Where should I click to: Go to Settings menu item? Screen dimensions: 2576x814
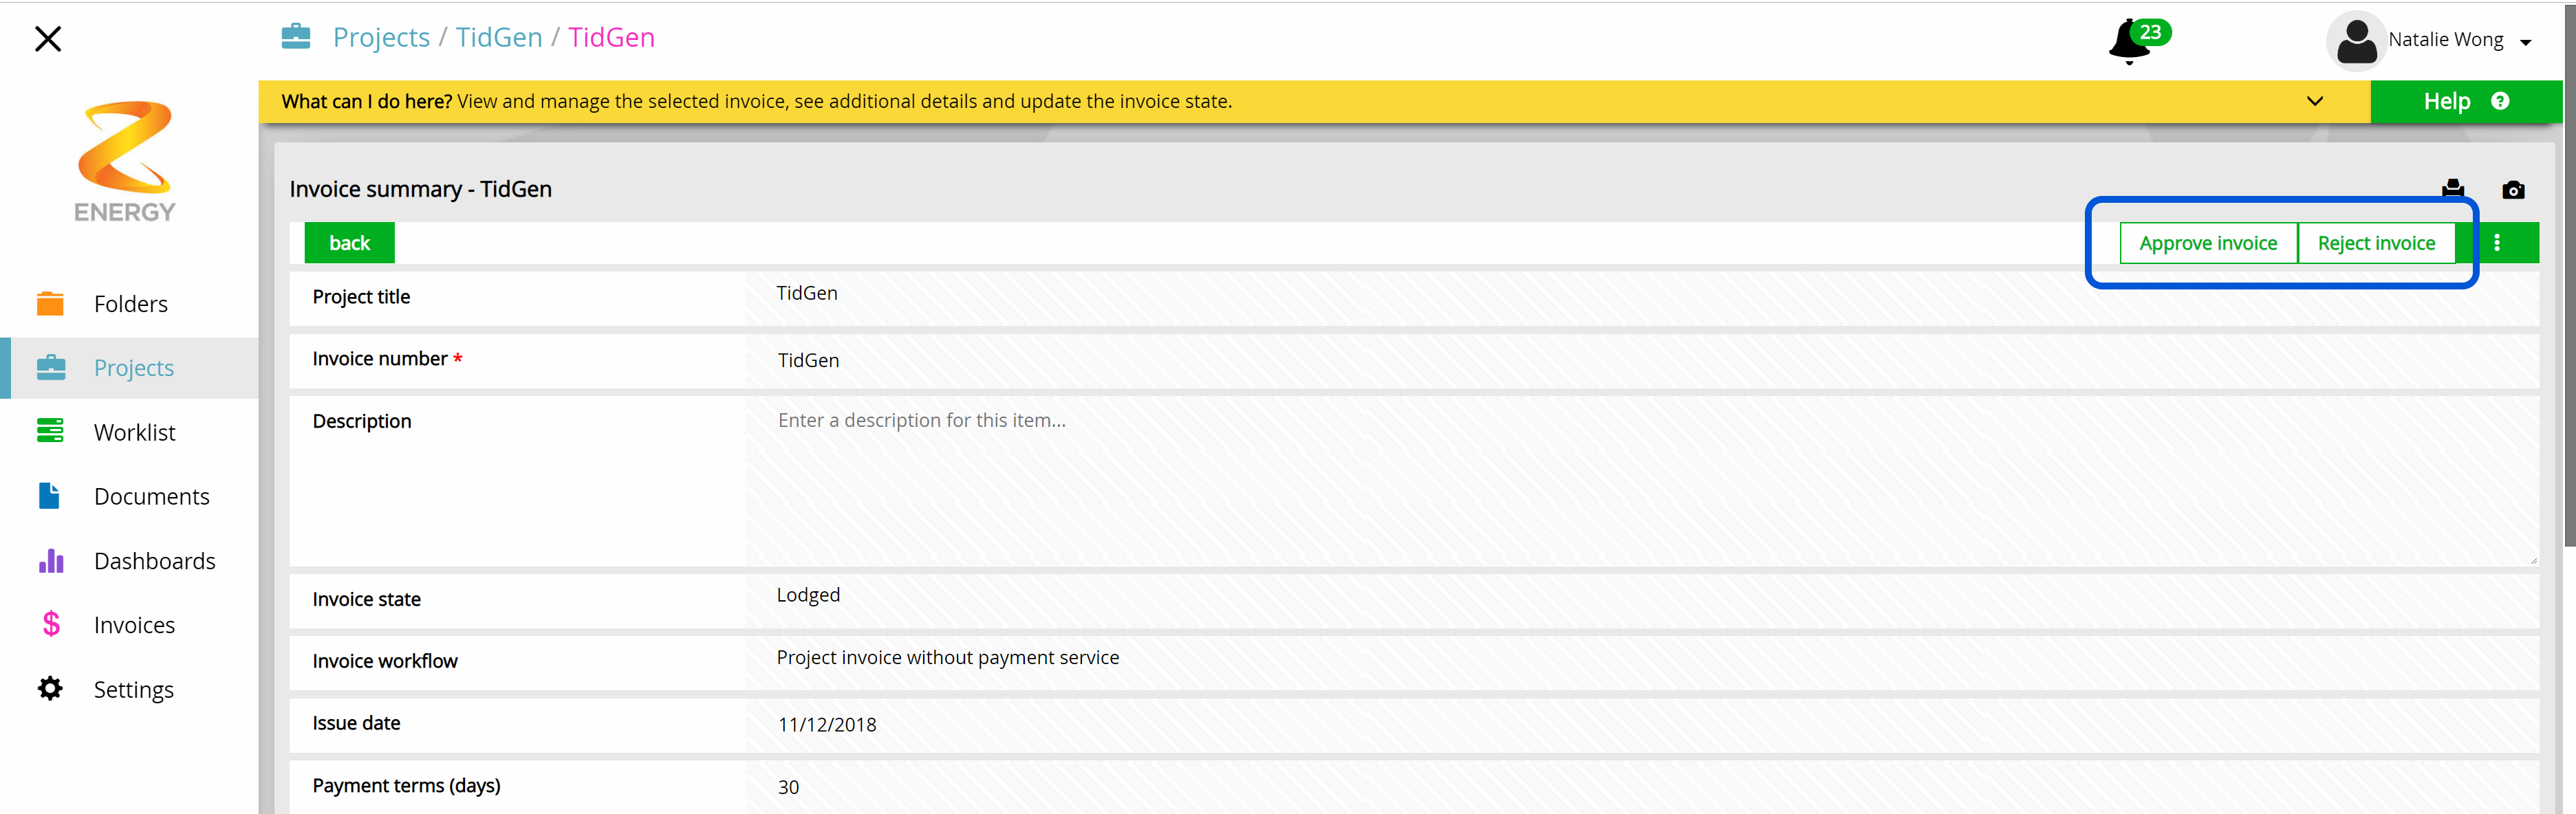(x=133, y=689)
